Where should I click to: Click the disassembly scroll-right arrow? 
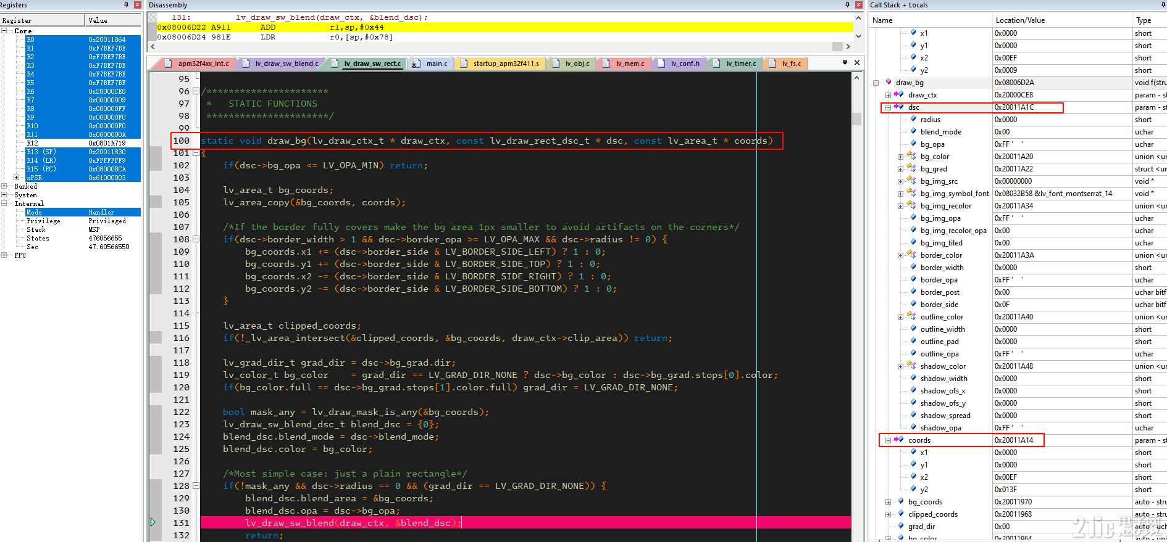pyautogui.click(x=848, y=46)
